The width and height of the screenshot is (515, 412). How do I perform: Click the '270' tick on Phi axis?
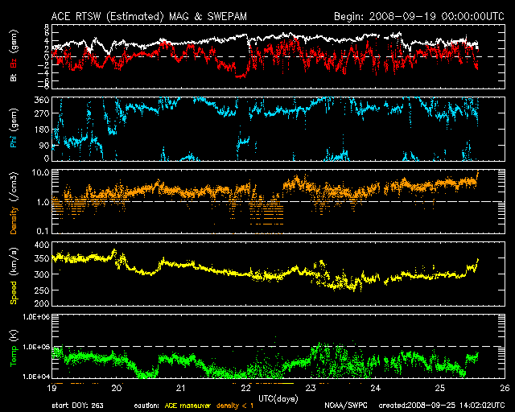[x=42, y=113]
